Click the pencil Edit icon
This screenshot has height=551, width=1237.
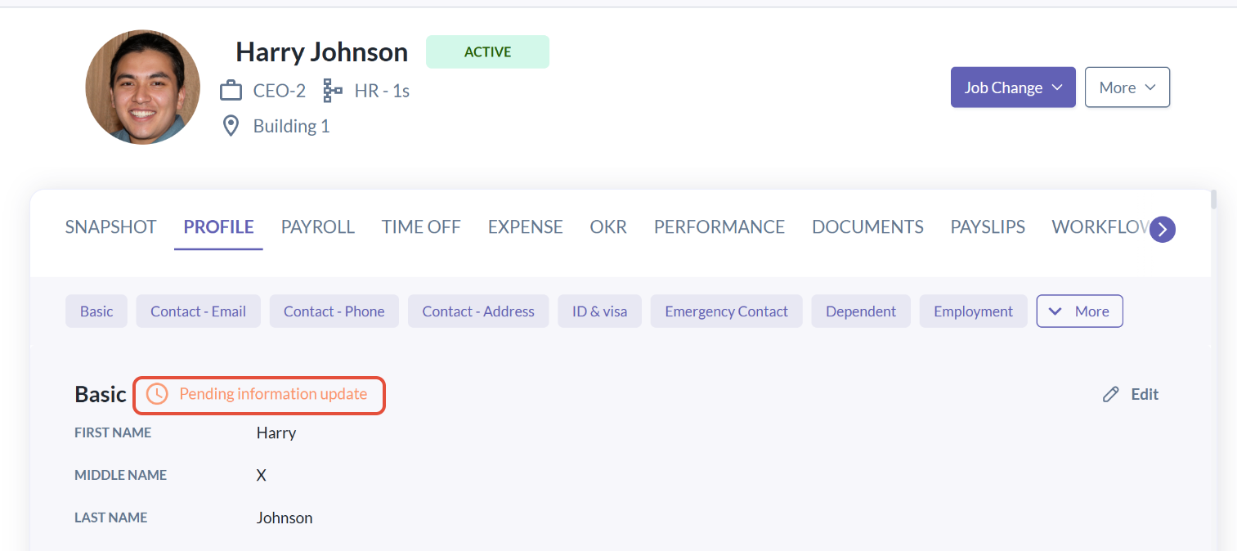tap(1110, 395)
